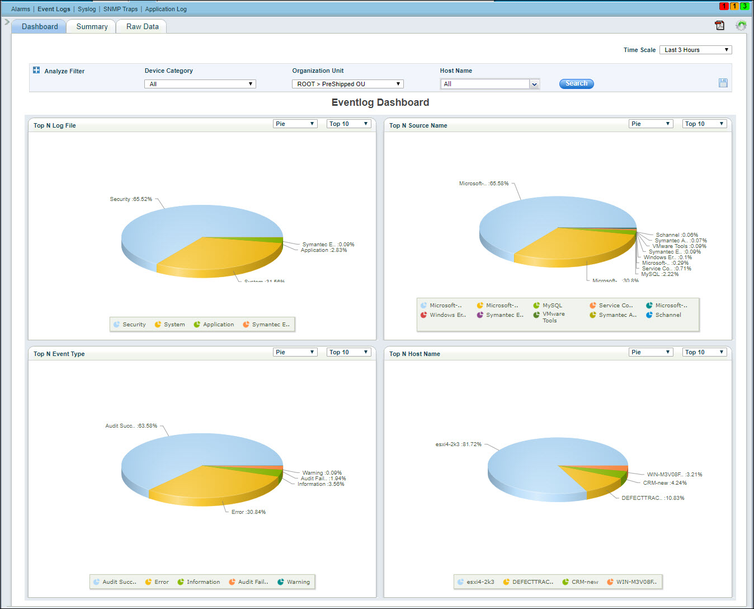The image size is (754, 609).
Task: Click the PDF export icon
Action: tap(719, 25)
